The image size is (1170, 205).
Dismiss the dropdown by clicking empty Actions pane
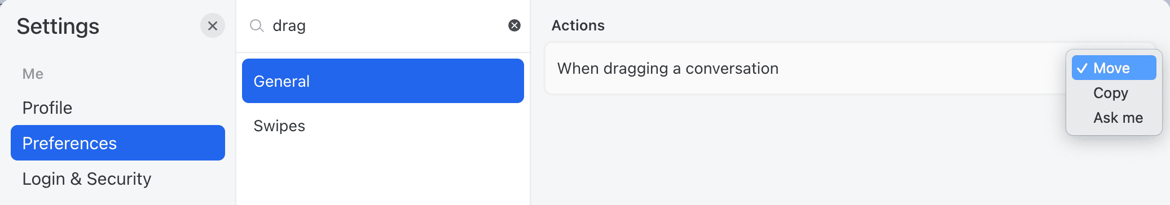790,158
